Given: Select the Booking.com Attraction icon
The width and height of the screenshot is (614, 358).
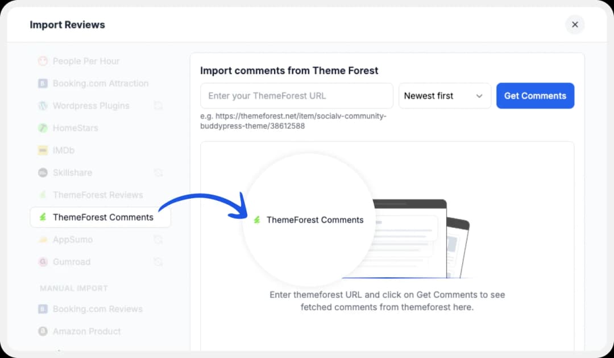Looking at the screenshot, I should (43, 83).
